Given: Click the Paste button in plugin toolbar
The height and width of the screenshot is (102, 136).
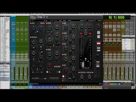Looking at the screenshot, I should pos(65,20).
